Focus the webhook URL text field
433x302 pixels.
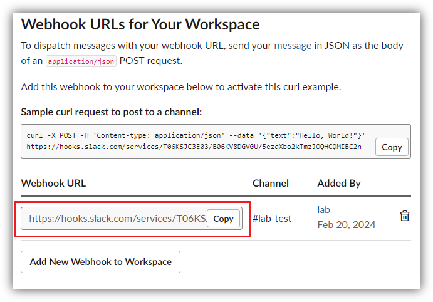coord(117,219)
